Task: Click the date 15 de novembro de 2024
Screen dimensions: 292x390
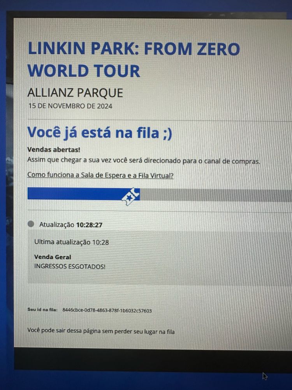Action: pos(70,106)
